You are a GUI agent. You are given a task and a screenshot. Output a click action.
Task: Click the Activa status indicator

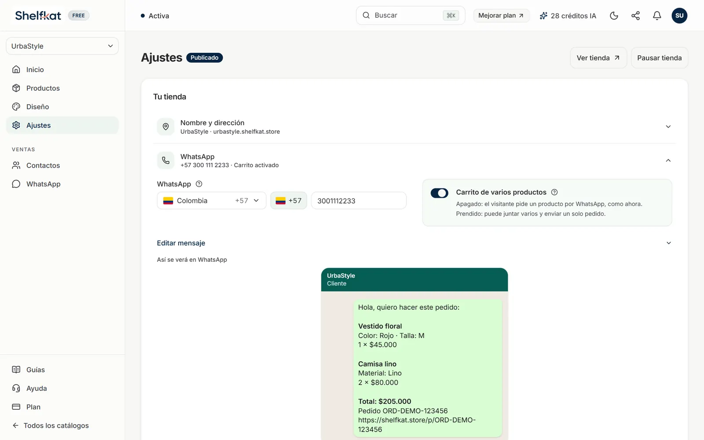155,16
